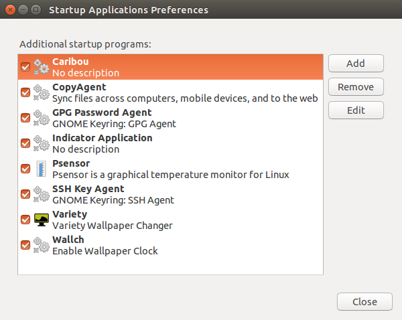Viewport: 402px width, 320px height.
Task: Uncheck the Caribou startup checkbox
Action: 25,67
